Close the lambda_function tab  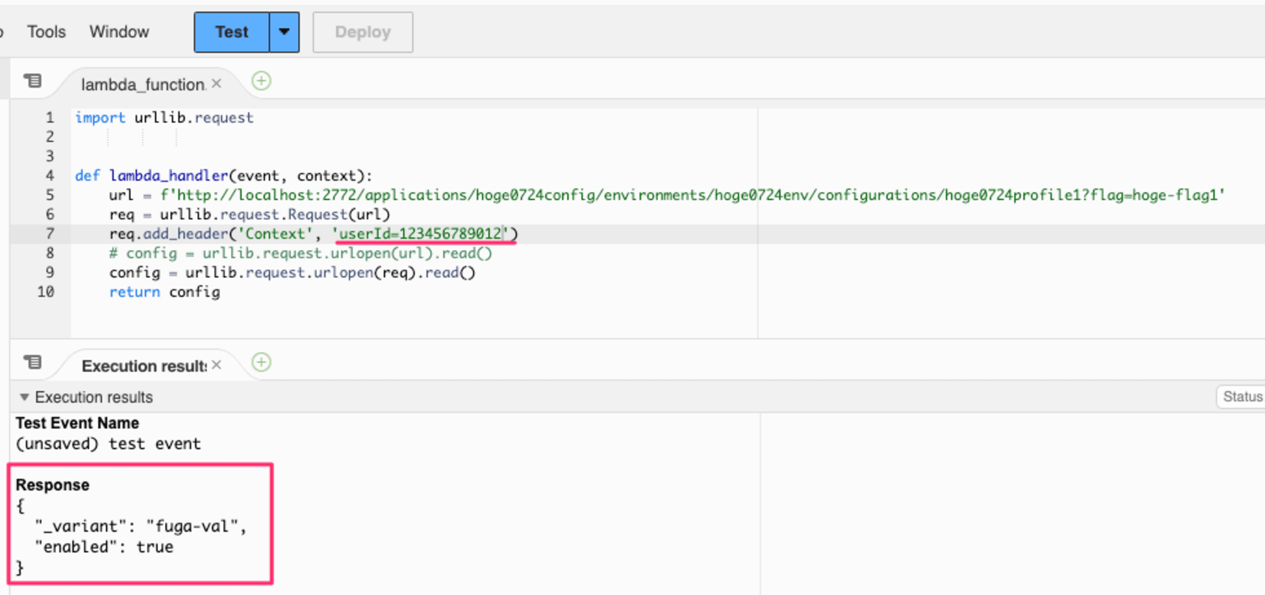(216, 83)
